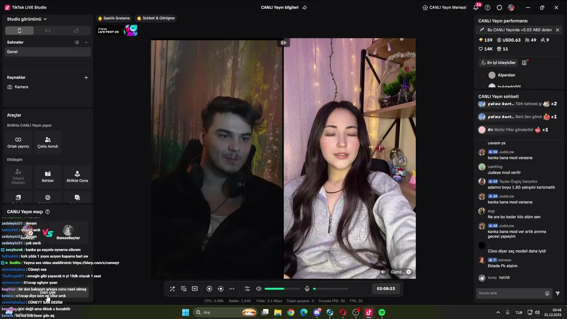This screenshot has width=567, height=319.
Task: Open the emoji picker in comment box
Action: 547,293
